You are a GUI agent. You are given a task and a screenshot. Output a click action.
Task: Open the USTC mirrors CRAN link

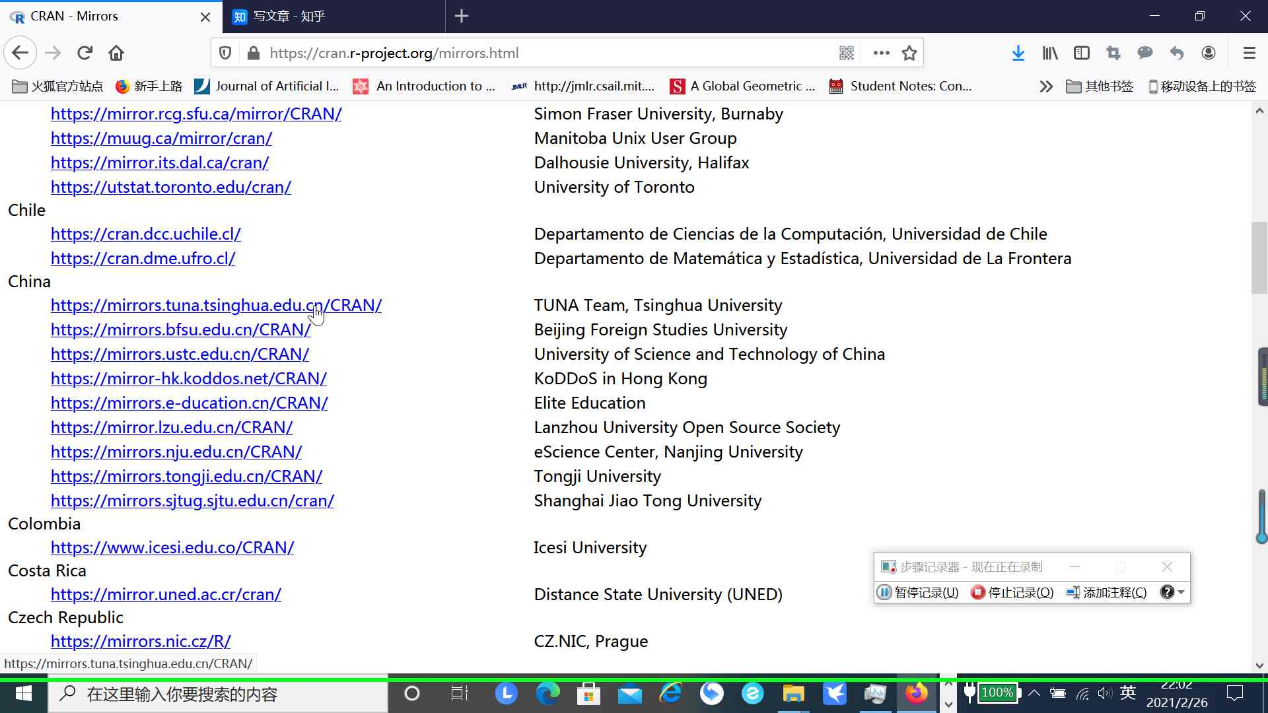pyautogui.click(x=180, y=354)
